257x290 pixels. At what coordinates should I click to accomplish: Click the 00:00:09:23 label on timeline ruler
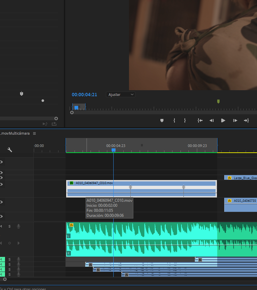point(197,146)
